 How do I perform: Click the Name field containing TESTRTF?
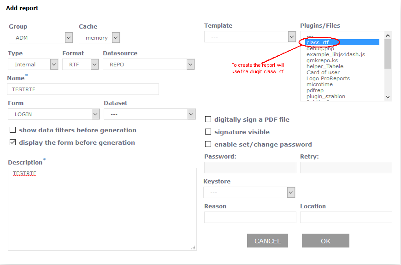[83, 89]
